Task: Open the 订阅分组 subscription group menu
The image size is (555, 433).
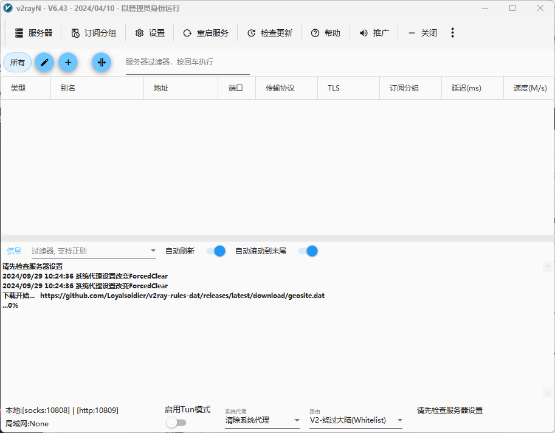Action: pyautogui.click(x=93, y=33)
